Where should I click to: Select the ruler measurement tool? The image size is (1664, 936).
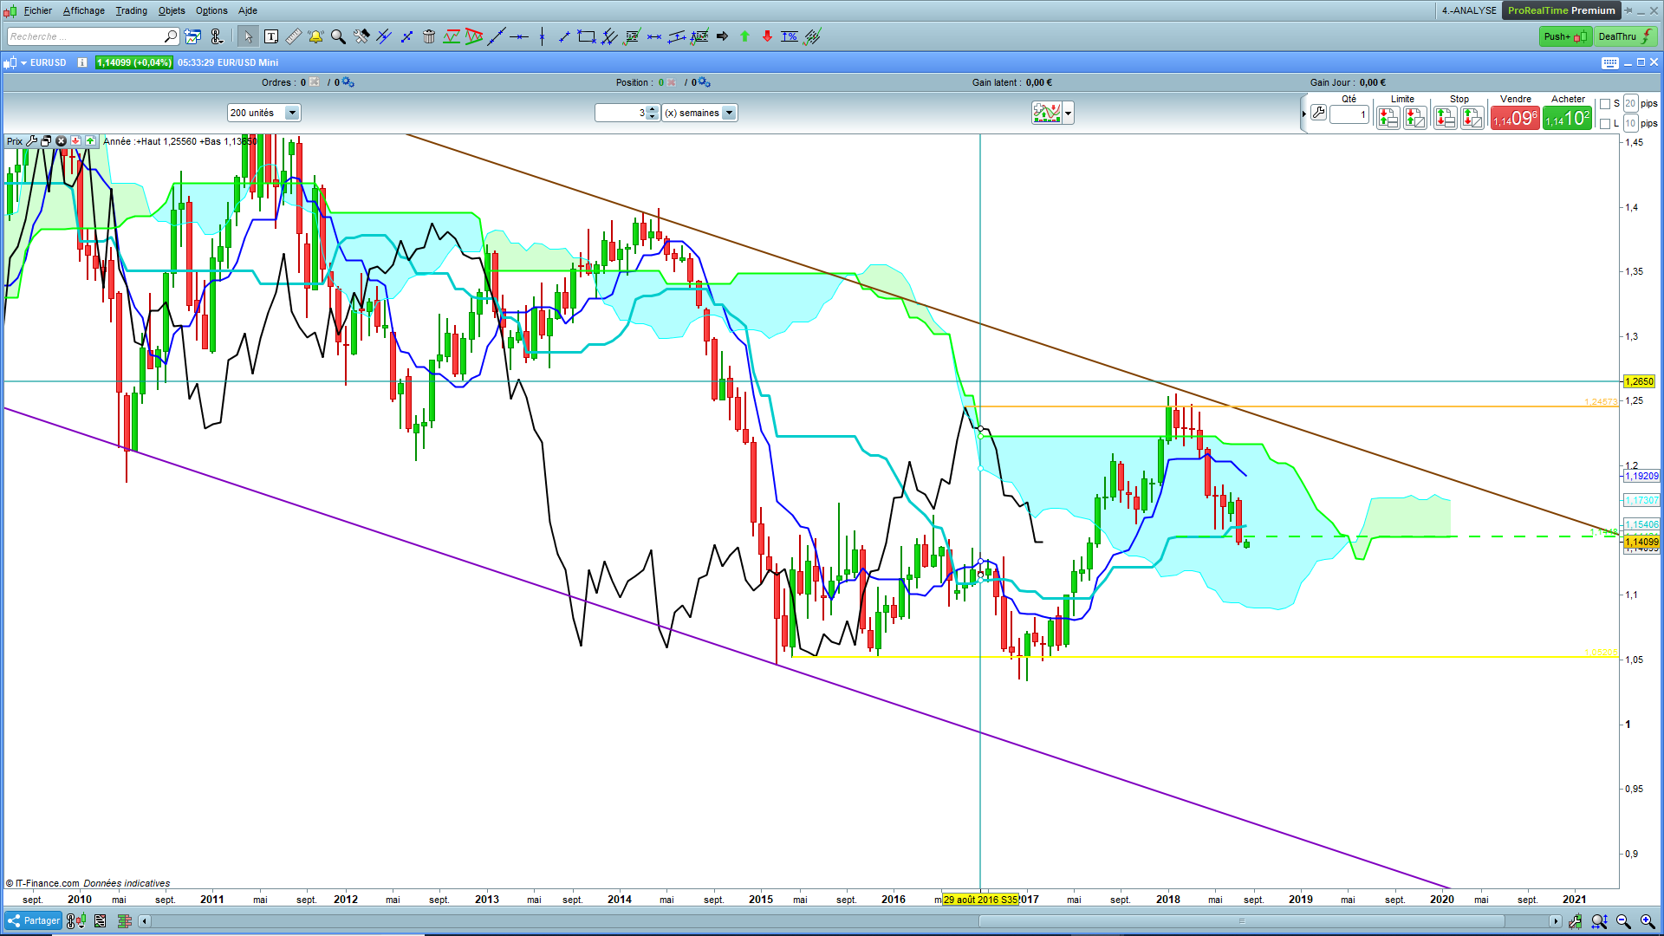294,36
